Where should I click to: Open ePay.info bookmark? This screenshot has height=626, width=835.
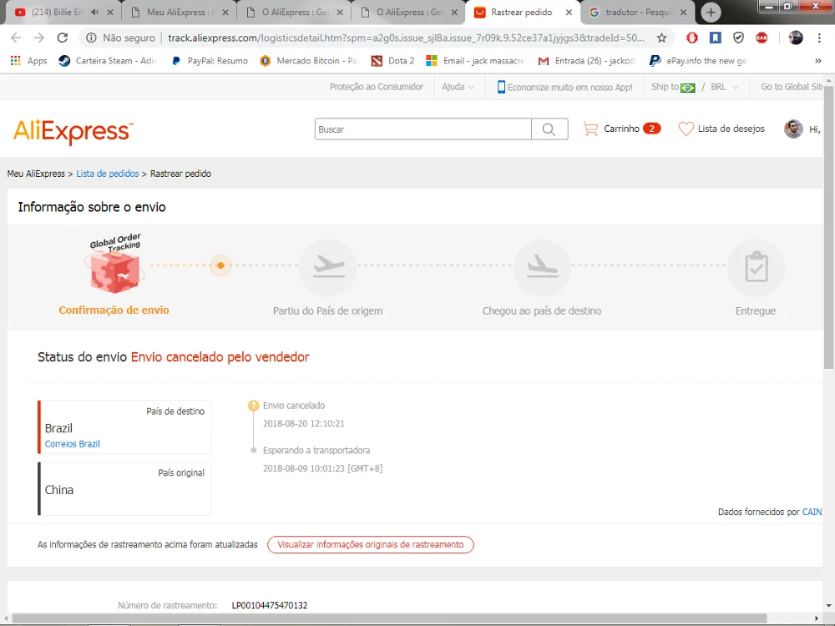click(x=699, y=61)
